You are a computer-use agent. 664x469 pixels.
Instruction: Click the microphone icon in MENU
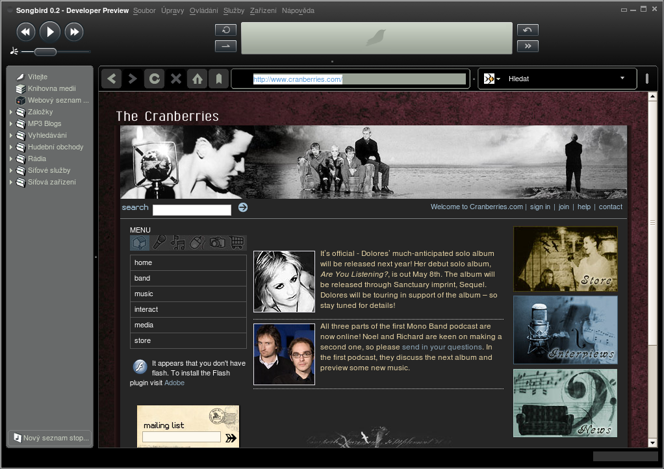pyautogui.click(x=159, y=242)
